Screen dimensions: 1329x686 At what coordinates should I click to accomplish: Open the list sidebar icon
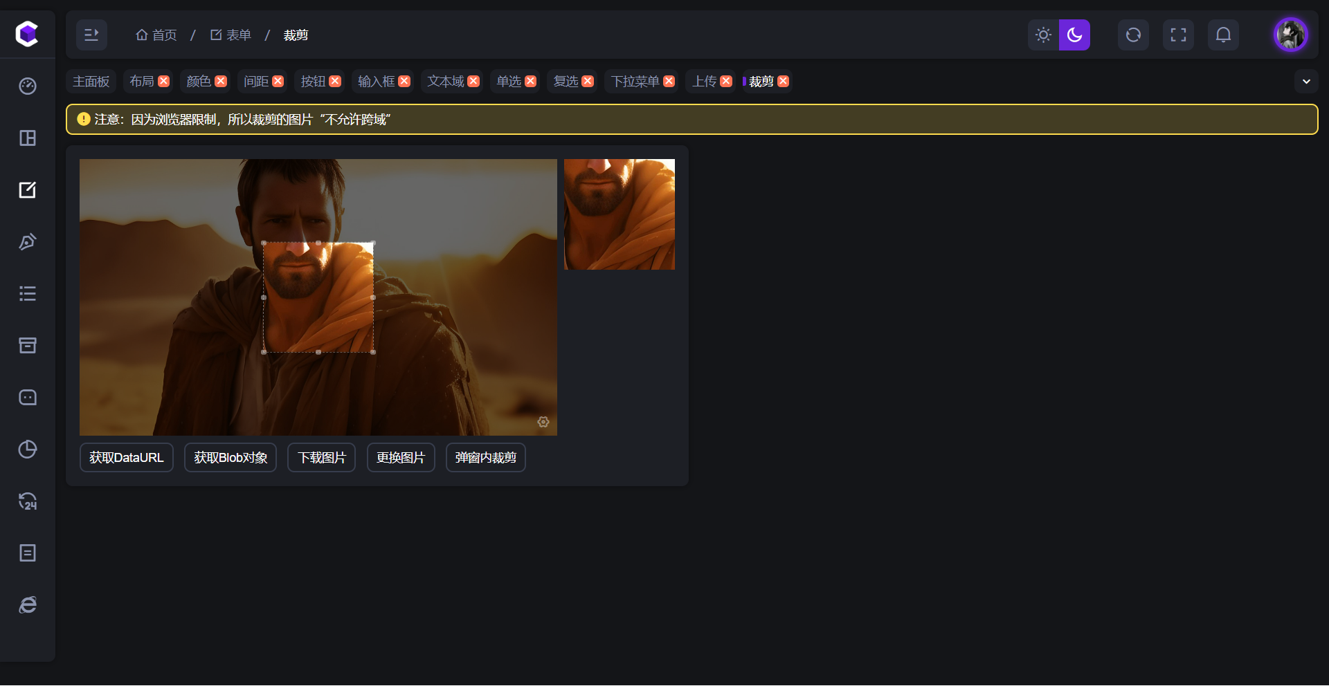(x=28, y=294)
